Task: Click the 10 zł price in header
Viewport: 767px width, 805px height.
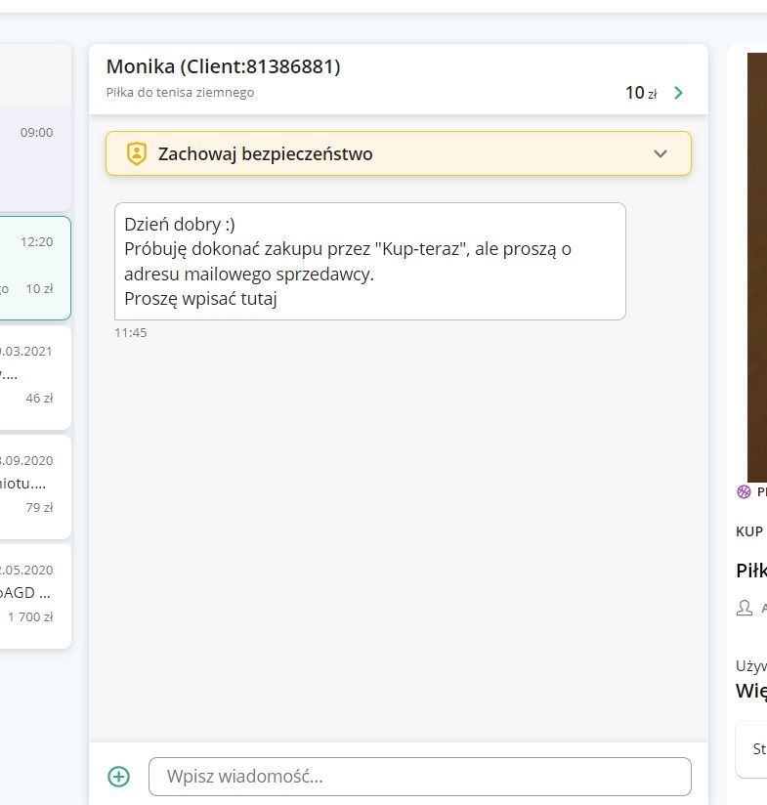Action: [x=641, y=93]
